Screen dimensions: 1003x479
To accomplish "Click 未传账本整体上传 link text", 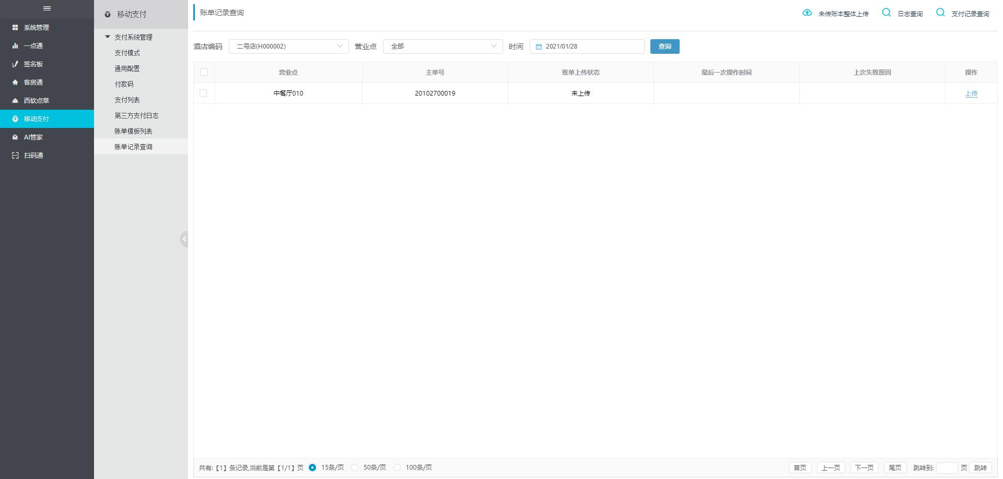I will coord(843,14).
